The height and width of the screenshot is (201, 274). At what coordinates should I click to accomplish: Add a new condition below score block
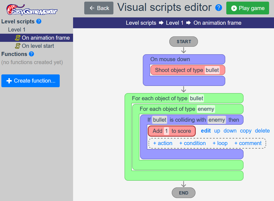[192, 143]
